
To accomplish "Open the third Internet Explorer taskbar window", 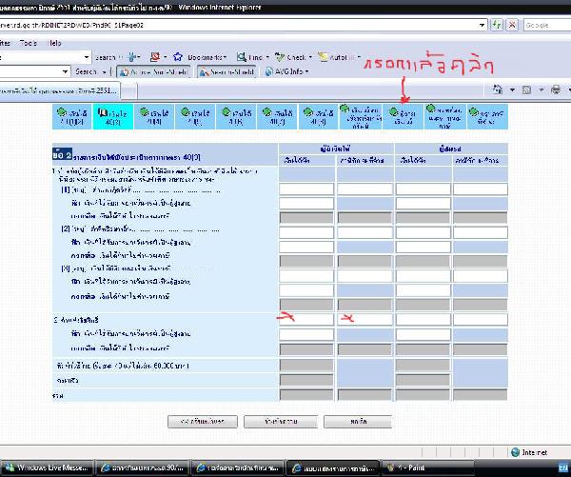I will (332, 467).
